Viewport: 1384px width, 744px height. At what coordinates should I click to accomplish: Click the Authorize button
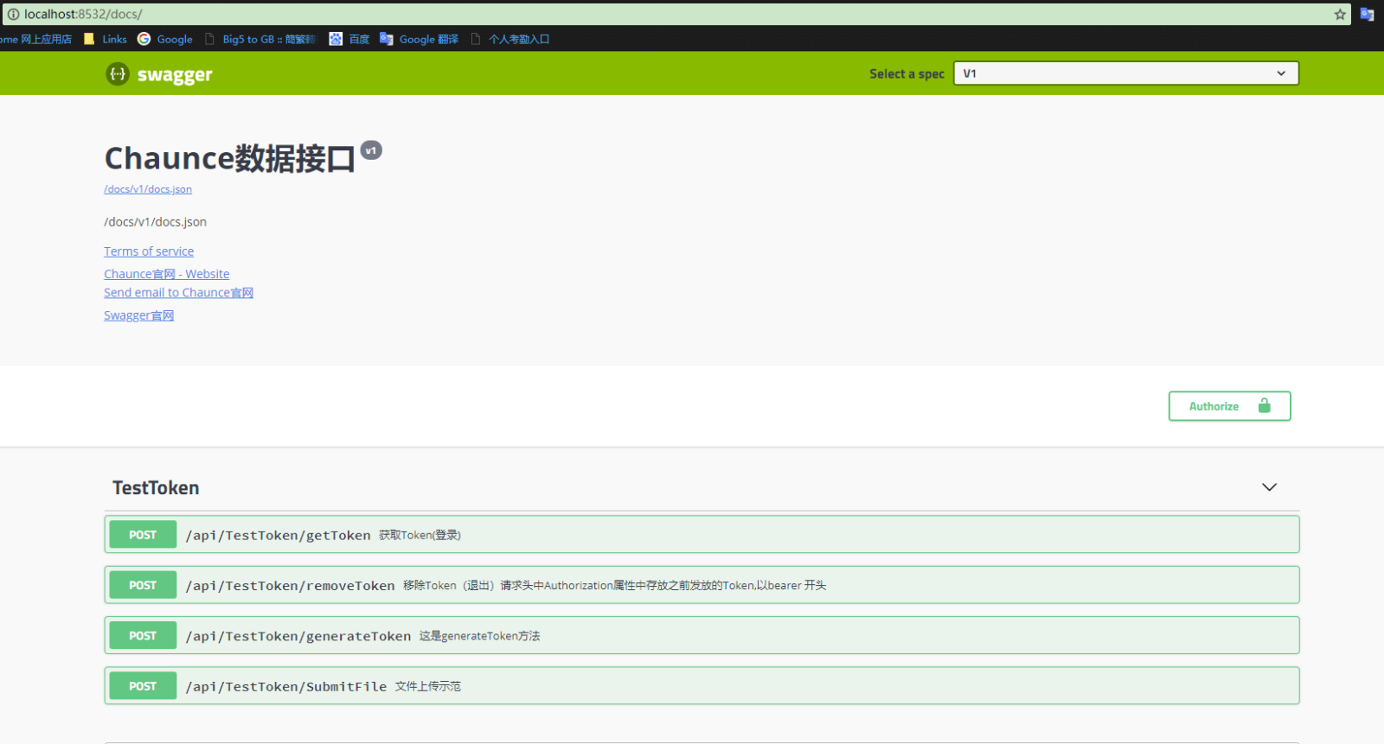point(1229,406)
